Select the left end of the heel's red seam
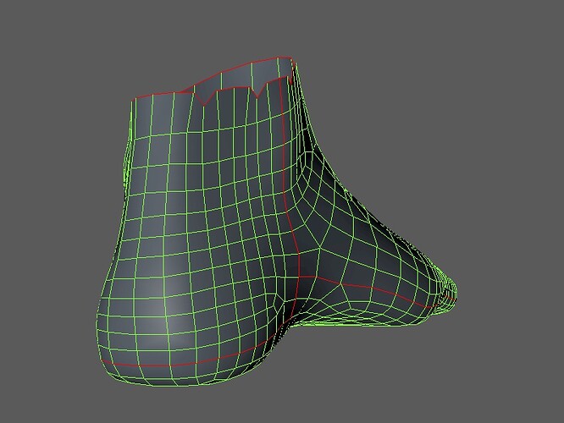Screen dimensions: 564x423 click(x=103, y=360)
